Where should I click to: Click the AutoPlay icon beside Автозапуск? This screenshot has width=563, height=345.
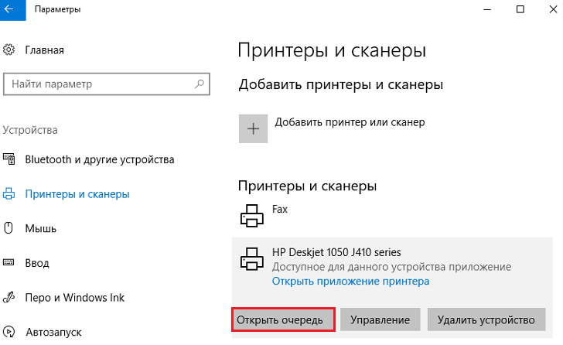tap(9, 333)
